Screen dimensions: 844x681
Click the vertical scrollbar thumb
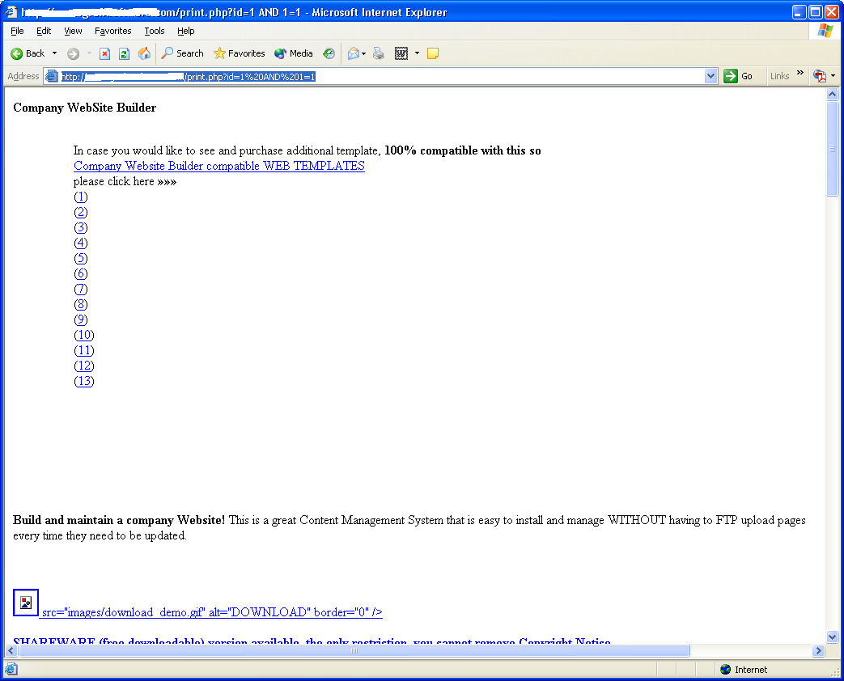(832, 149)
